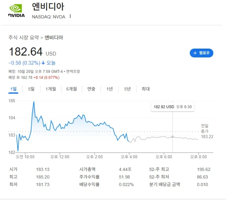The image size is (226, 203).
Task: Click the NVIDIA logo icon
Action: tap(16, 8)
